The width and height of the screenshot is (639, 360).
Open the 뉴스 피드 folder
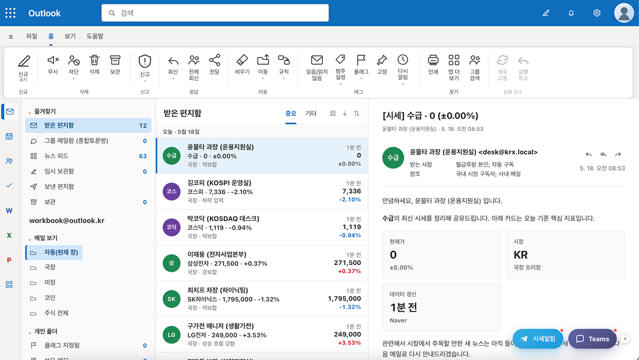(x=88, y=156)
